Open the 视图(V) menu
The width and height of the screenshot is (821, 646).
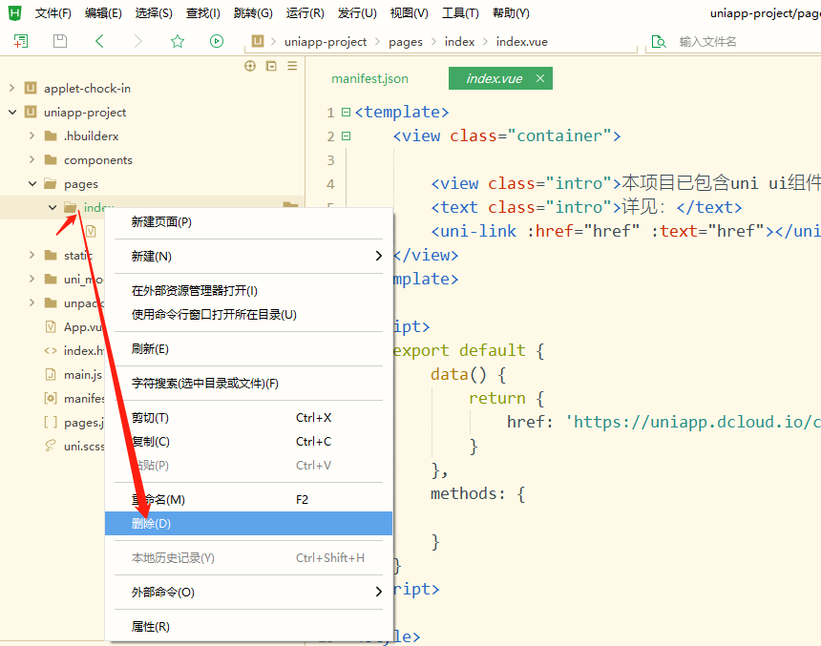pos(409,13)
